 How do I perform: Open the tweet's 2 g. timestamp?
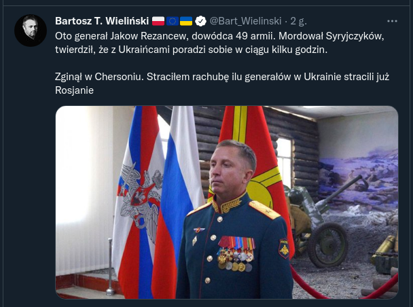pyautogui.click(x=298, y=21)
